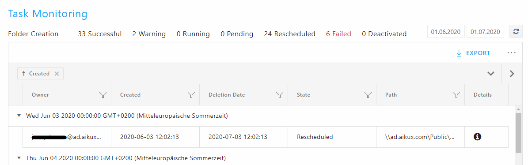This screenshot has width=528, height=165.
Task: Expand the group panel downward chevron
Action: pos(490,74)
